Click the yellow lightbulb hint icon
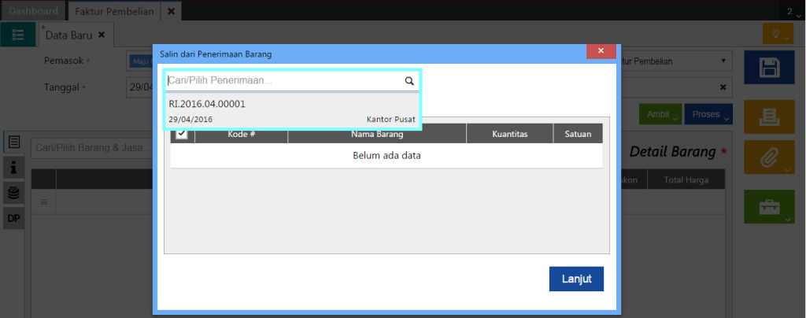This screenshot has height=318, width=806. pos(777,34)
